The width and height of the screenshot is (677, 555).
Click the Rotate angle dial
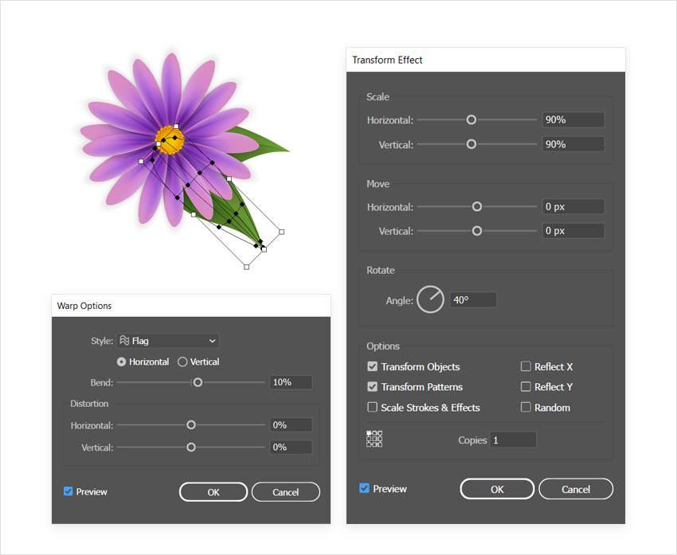(x=430, y=300)
